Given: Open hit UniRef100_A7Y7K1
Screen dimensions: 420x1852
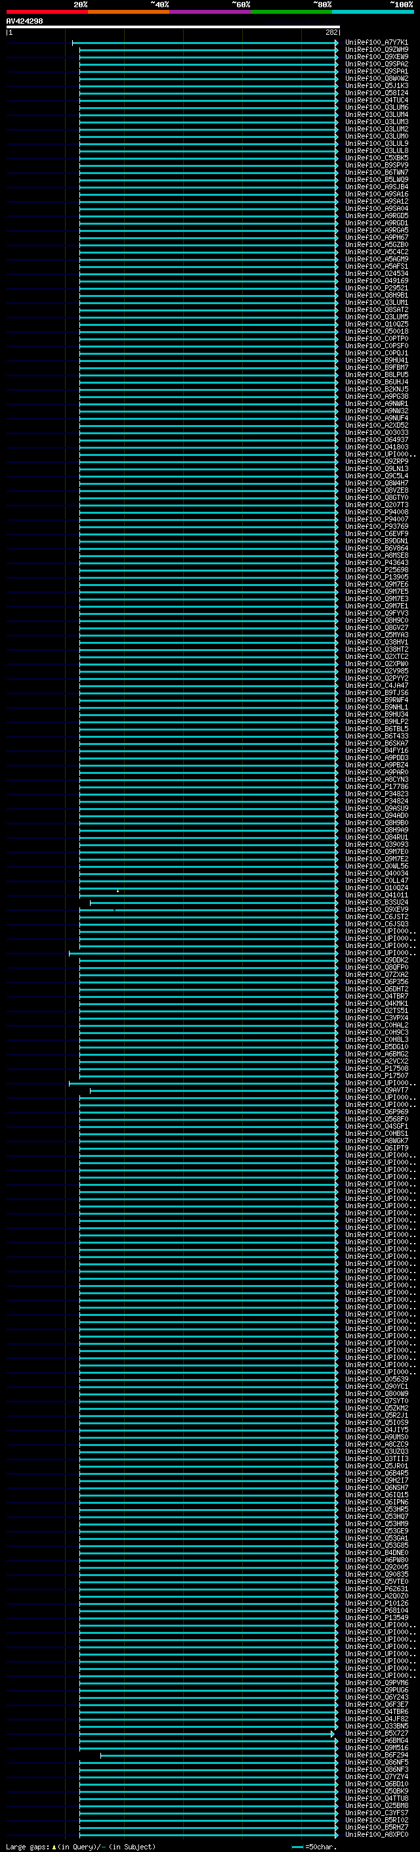Looking at the screenshot, I should pyautogui.click(x=376, y=43).
